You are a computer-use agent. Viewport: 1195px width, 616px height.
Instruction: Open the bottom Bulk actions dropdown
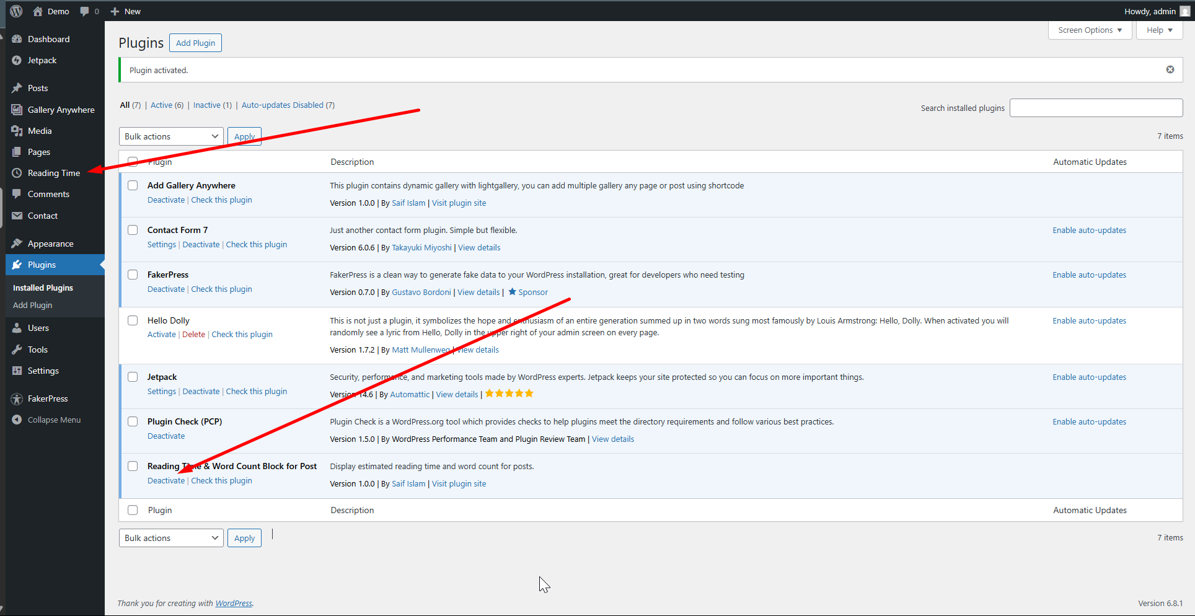coord(171,538)
